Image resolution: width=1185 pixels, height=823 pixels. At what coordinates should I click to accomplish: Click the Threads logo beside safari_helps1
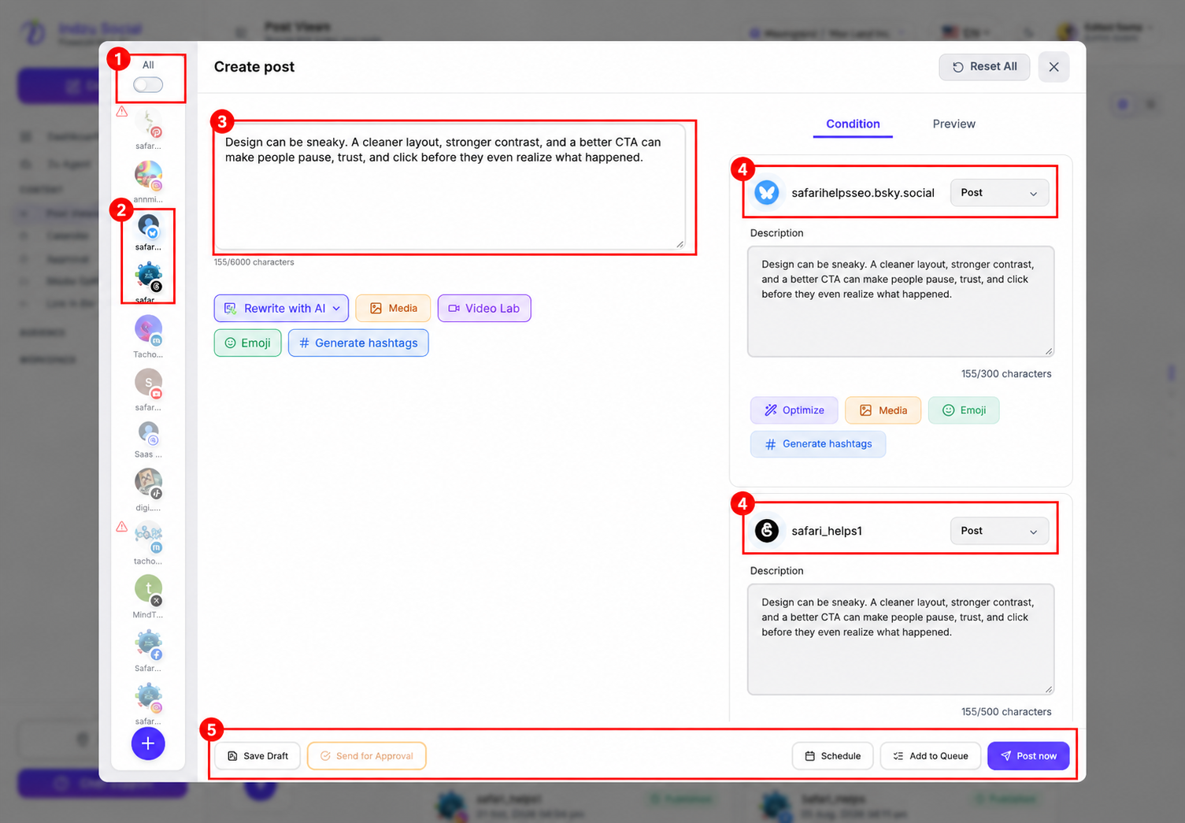pyautogui.click(x=767, y=531)
